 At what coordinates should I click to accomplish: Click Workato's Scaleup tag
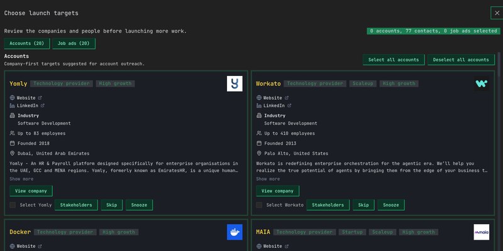pyautogui.click(x=363, y=83)
